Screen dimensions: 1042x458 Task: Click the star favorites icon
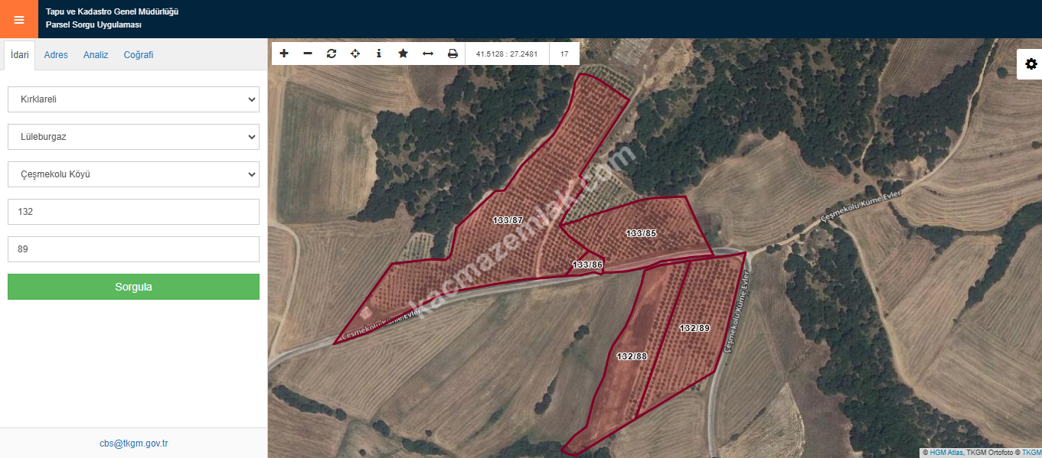click(403, 54)
